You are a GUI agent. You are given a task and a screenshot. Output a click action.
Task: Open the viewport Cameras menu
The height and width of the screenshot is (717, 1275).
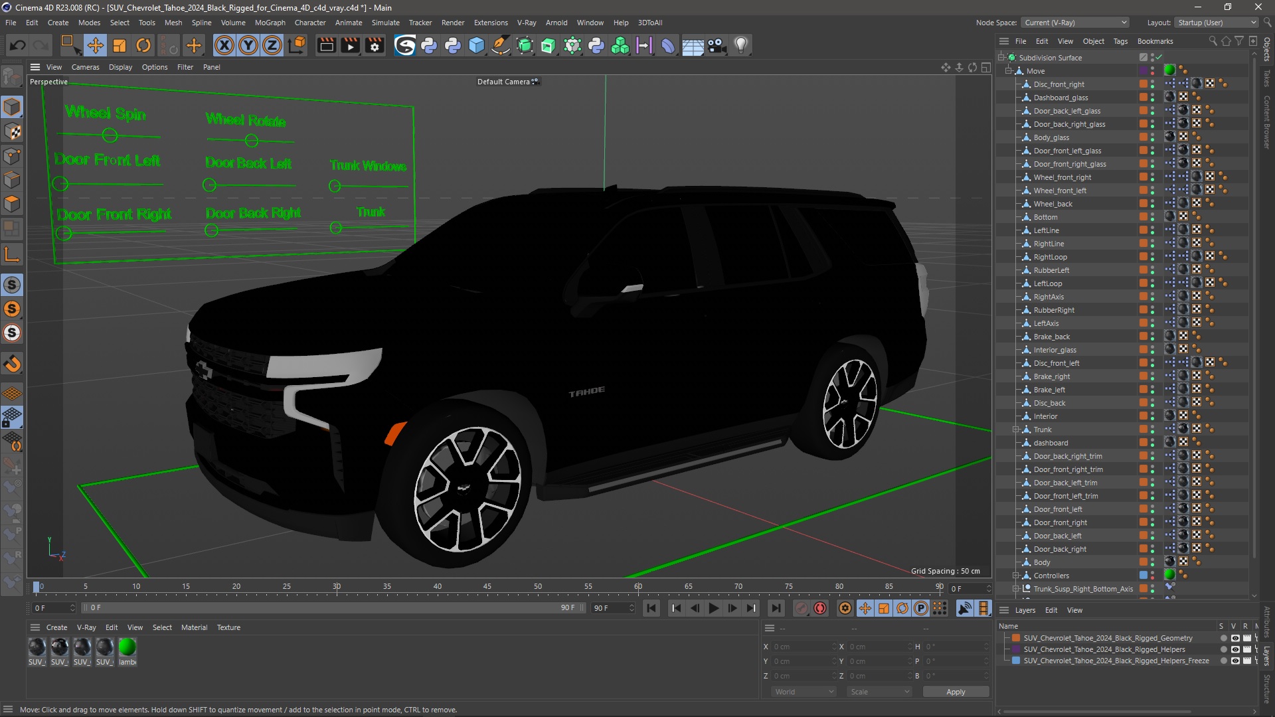[x=85, y=67]
